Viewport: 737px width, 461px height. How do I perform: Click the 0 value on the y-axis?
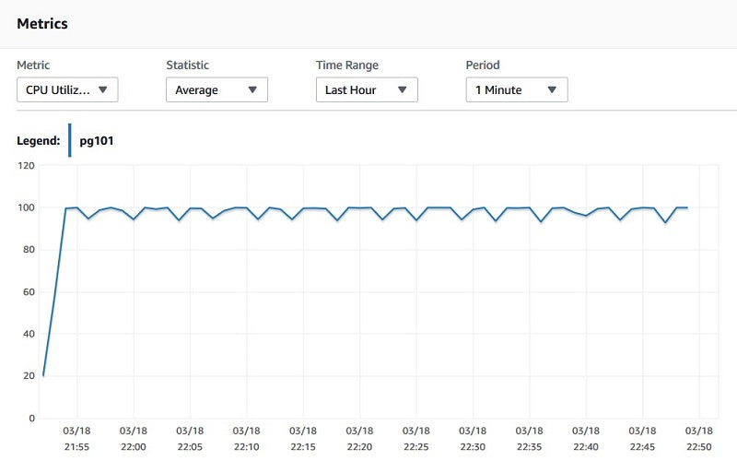click(30, 419)
